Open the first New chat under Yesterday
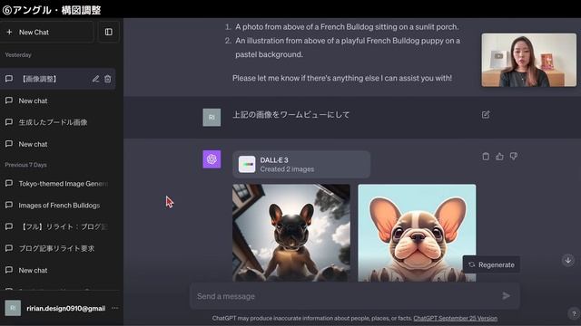The height and width of the screenshot is (326, 581). pos(58,101)
